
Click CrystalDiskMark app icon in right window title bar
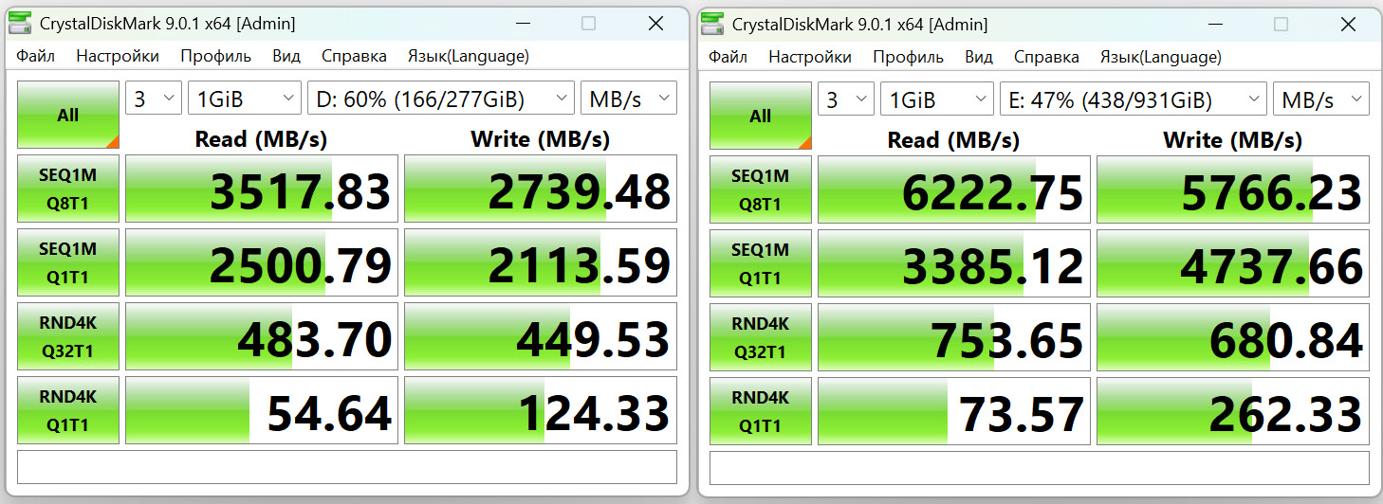[x=711, y=24]
